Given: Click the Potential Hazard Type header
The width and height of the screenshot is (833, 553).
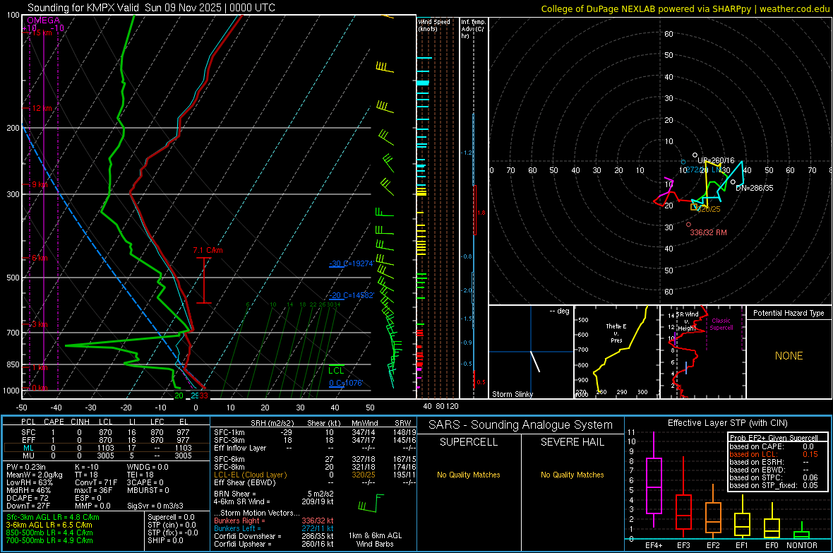Looking at the screenshot, I should [x=789, y=313].
